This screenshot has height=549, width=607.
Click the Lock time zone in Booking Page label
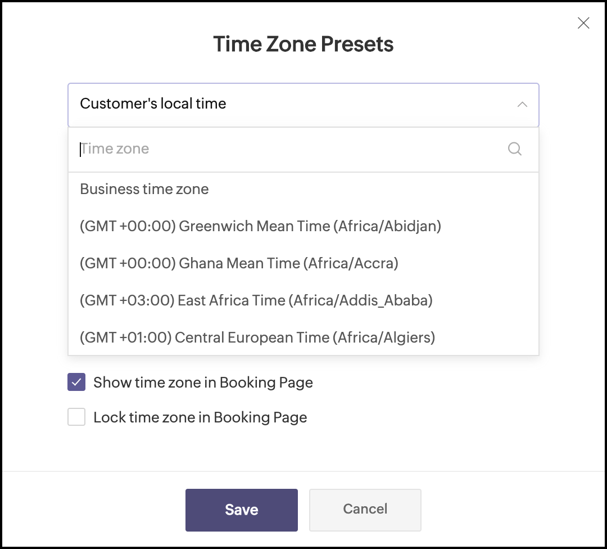[x=200, y=417]
